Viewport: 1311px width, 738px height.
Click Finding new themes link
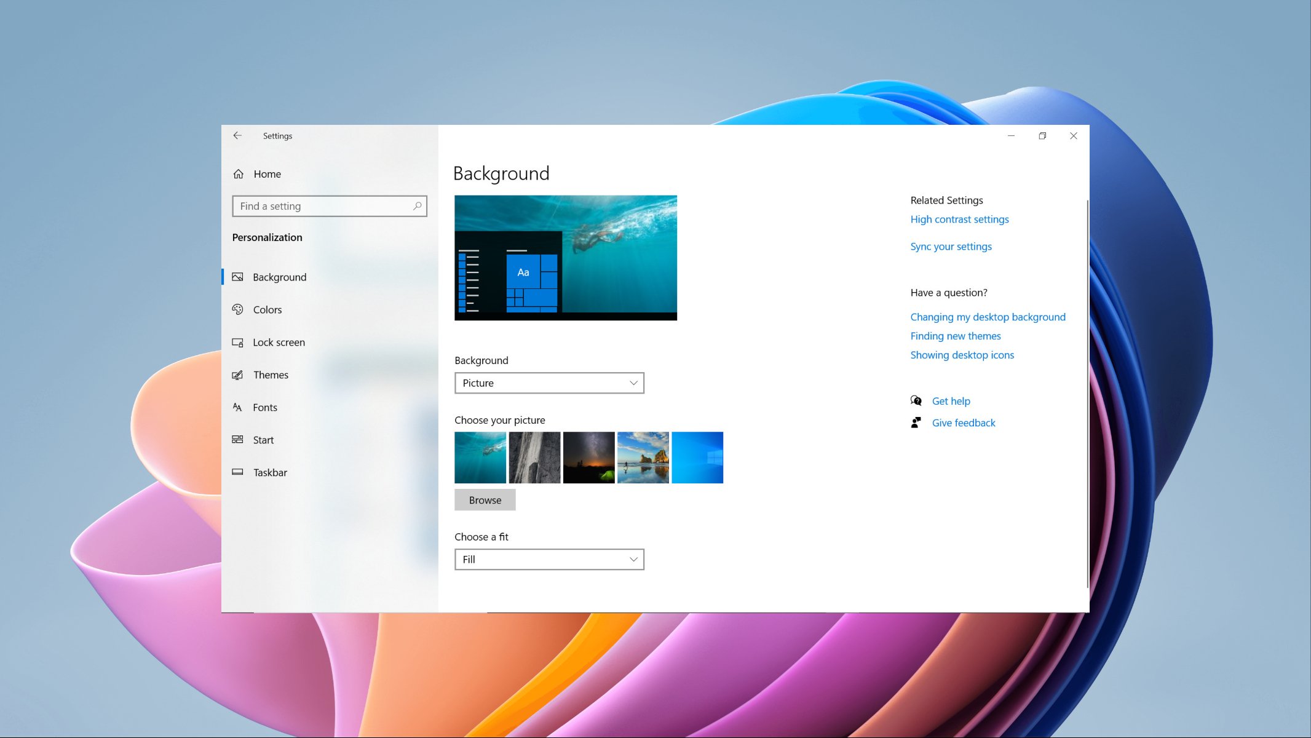pos(956,336)
